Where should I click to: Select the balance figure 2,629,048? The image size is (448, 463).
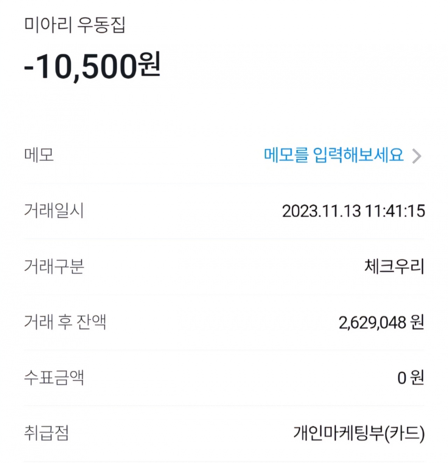[x=372, y=322]
